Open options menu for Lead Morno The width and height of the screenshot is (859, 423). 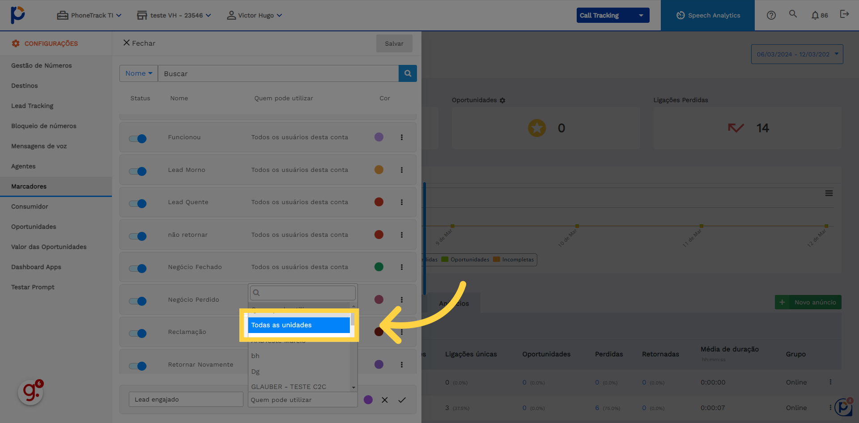pos(402,170)
